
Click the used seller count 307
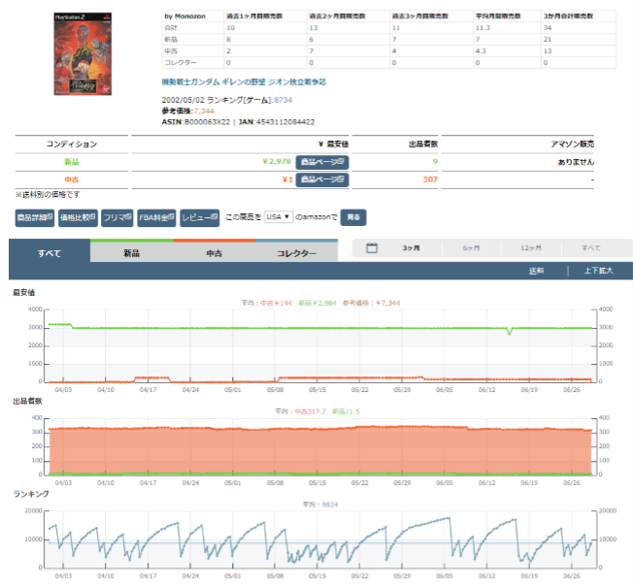coord(430,179)
